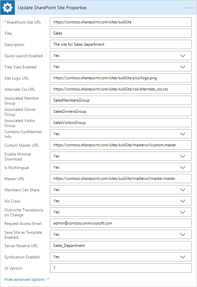The image size is (197, 287).
Task: Click the Request Access Email field
Action: pyautogui.click(x=121, y=223)
